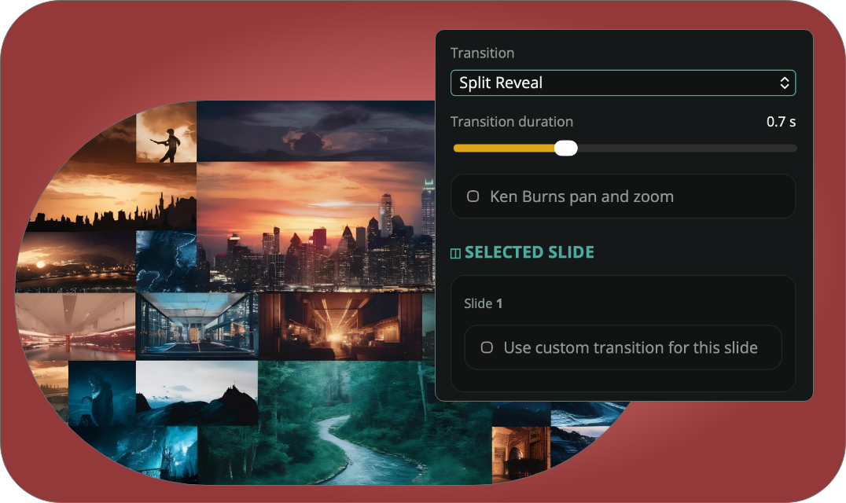Click the yellow filled part of duration slider
This screenshot has width=846, height=503.
[505, 149]
